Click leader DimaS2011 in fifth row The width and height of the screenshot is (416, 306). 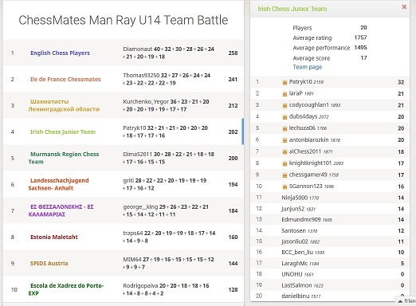coord(137,154)
